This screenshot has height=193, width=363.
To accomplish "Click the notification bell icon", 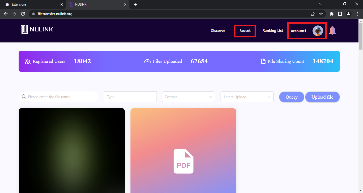I will (x=332, y=31).
